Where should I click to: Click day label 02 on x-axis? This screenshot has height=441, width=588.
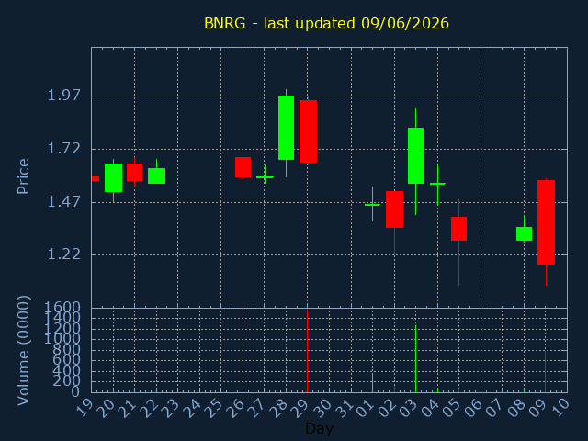389,408
